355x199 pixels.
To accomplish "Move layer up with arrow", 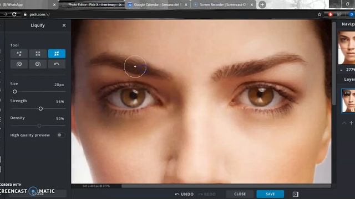I will [x=344, y=123].
